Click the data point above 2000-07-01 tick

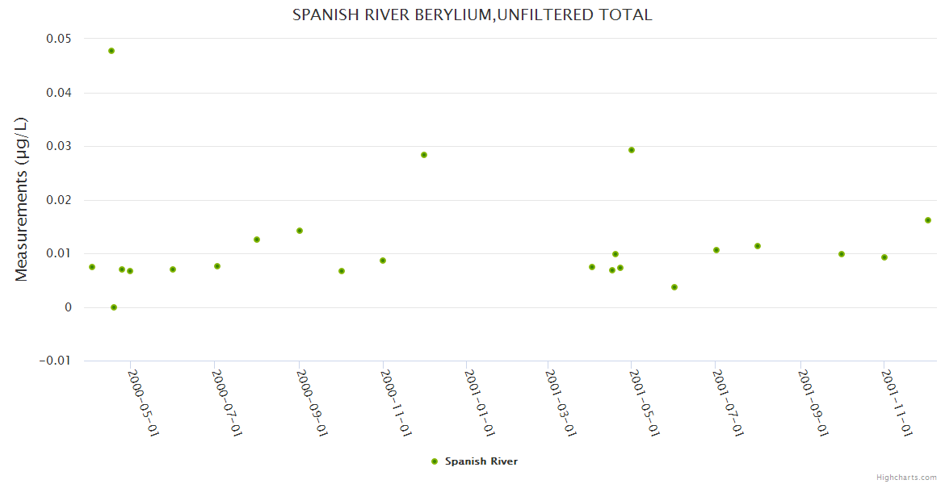click(x=217, y=266)
